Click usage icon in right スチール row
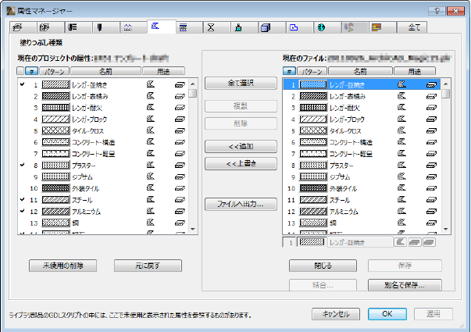This screenshot has width=471, height=332. tap(431, 200)
